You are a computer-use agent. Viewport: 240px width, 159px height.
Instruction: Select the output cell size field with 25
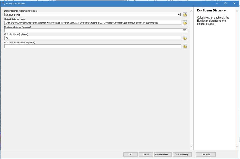pyautogui.click(x=93, y=38)
